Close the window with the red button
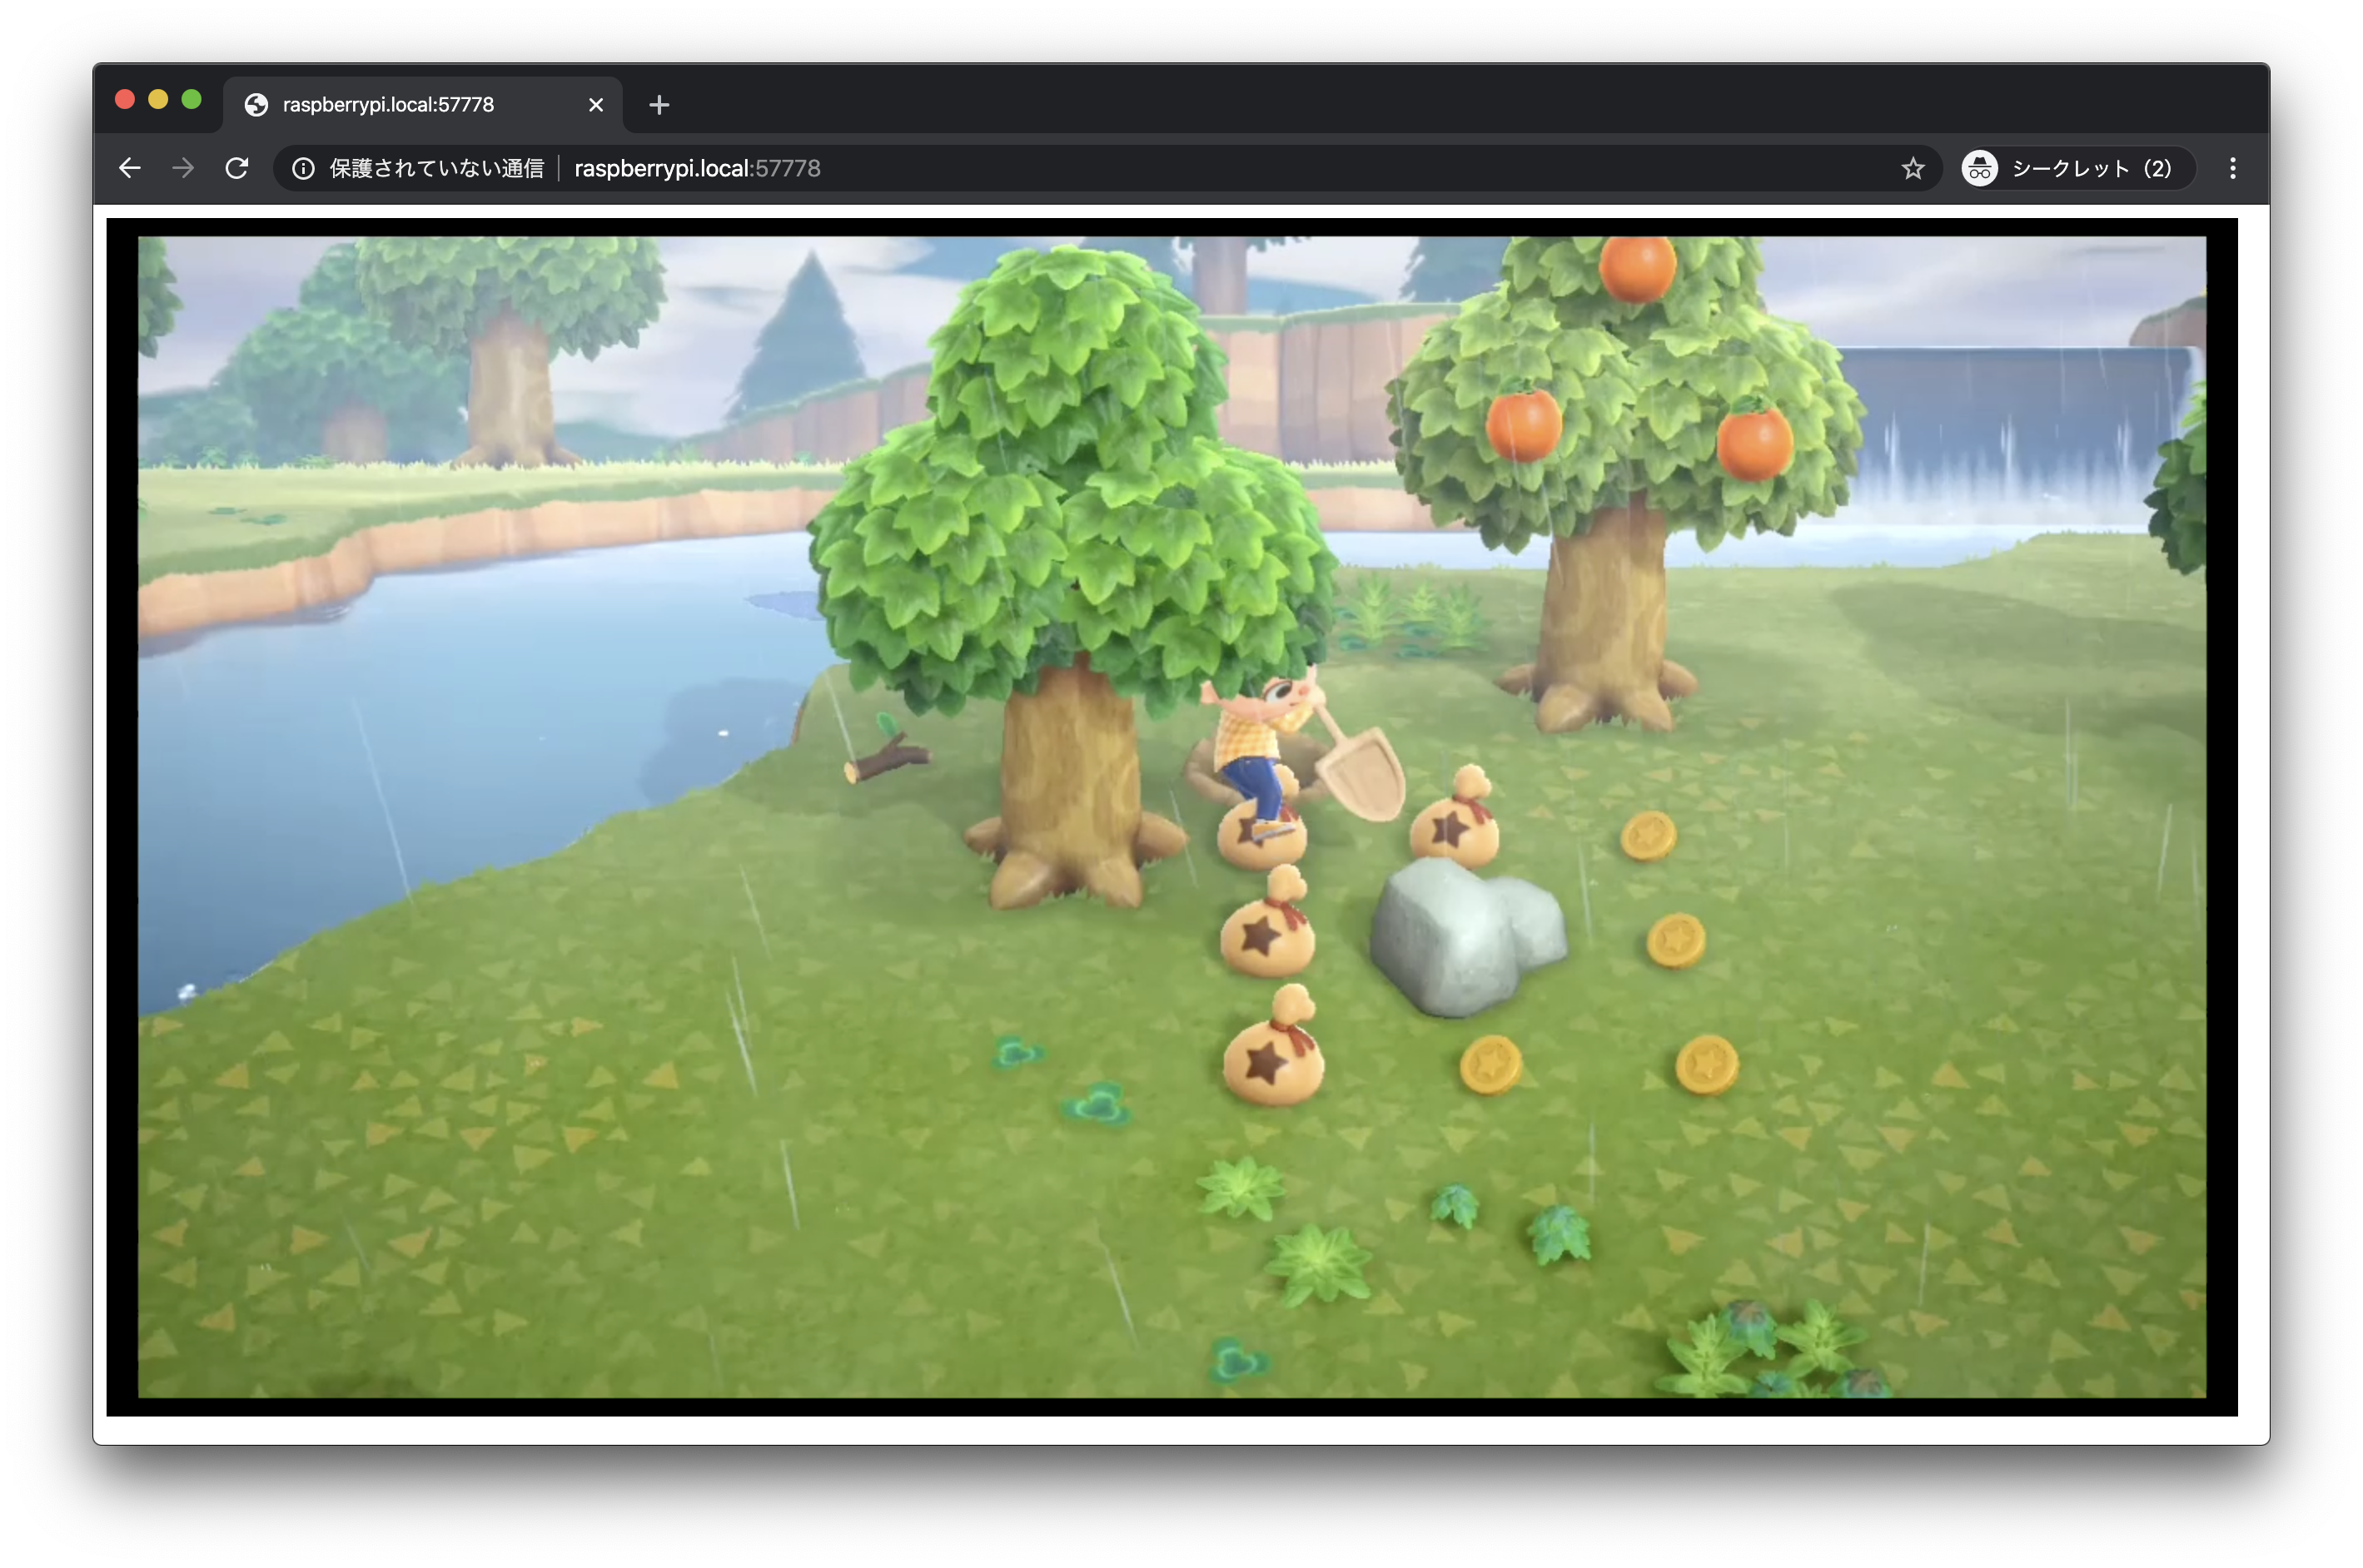Image resolution: width=2363 pixels, height=1568 pixels. coord(125,99)
